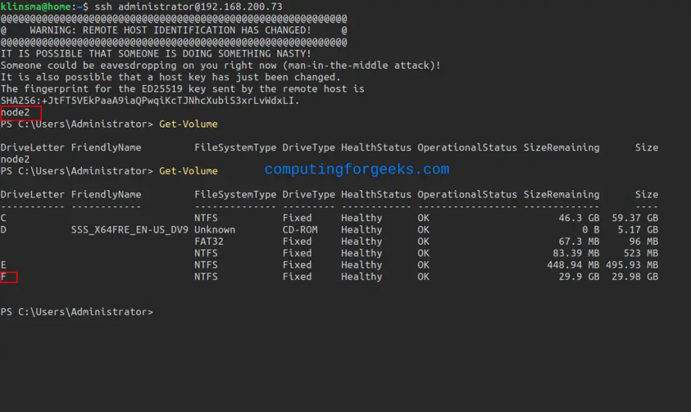Click the 46.3 GB size remaining value
691x412 pixels.
pos(579,218)
